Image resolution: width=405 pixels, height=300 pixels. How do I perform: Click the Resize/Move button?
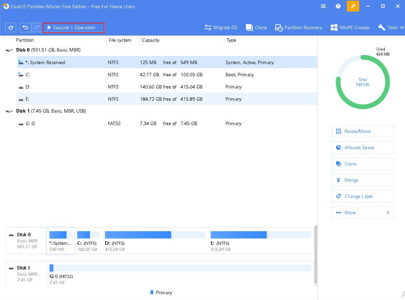pyautogui.click(x=363, y=131)
